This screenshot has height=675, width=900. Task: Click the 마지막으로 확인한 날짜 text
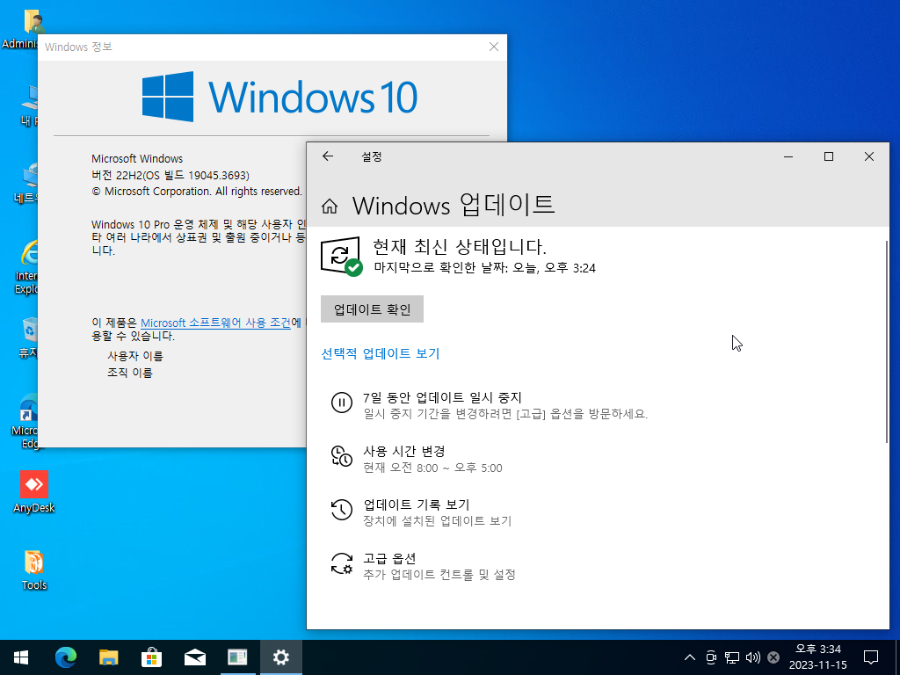click(485, 268)
